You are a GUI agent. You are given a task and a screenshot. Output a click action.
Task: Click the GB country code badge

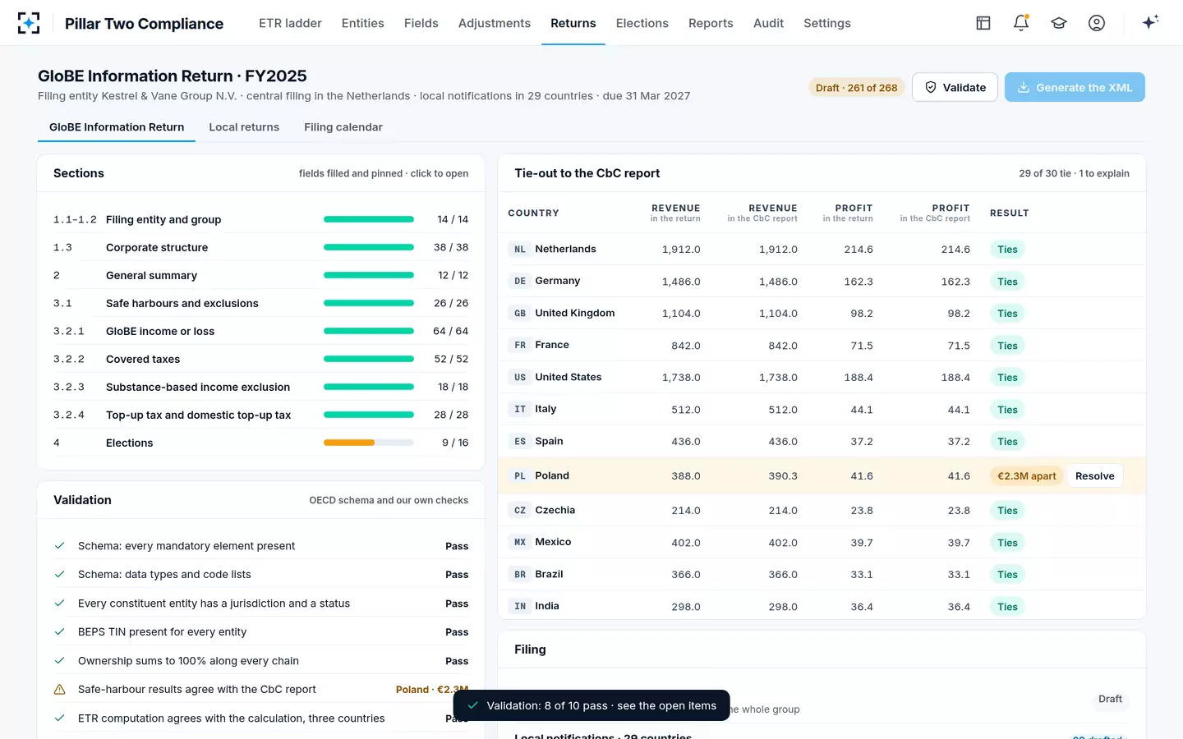point(520,314)
